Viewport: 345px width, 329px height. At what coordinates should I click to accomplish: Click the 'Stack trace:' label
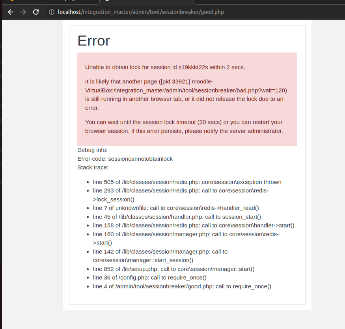[x=93, y=167]
